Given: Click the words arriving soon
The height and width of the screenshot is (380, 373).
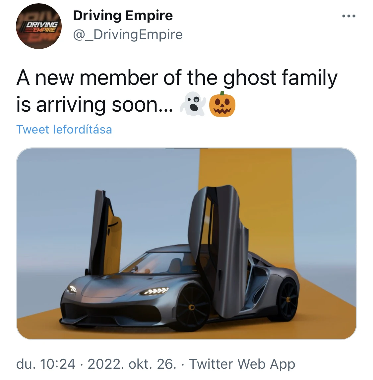Looking at the screenshot, I should click(x=104, y=105).
